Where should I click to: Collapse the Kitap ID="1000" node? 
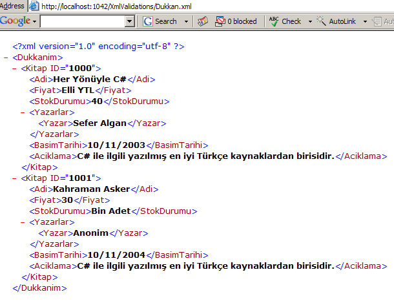(14, 68)
